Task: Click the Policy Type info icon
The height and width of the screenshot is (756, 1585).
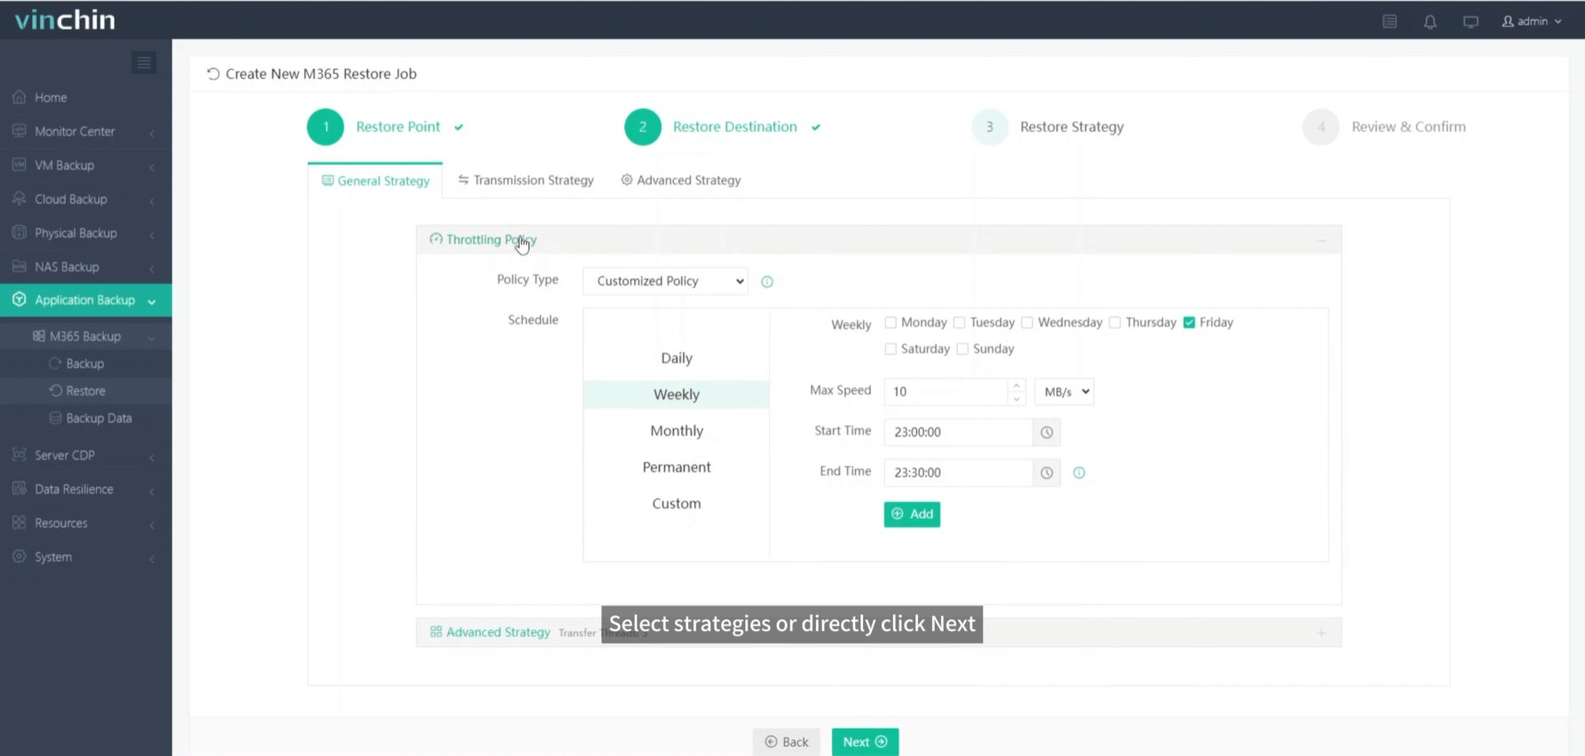Action: pos(767,282)
